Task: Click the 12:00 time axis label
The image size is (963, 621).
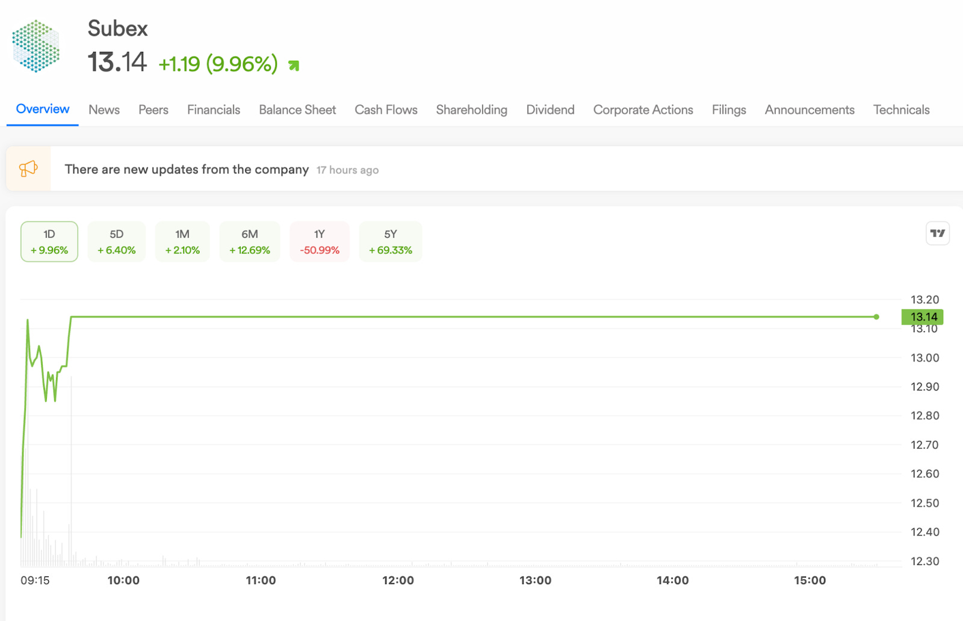Action: coord(398,580)
